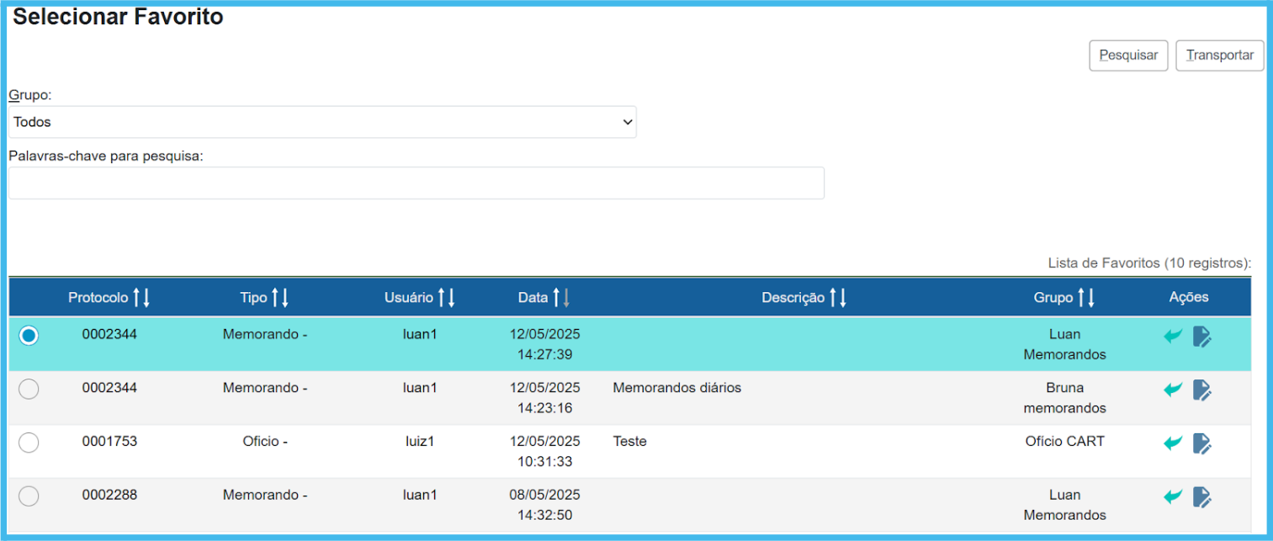Select the radio button for protocol 0001753
The width and height of the screenshot is (1273, 541).
29,443
